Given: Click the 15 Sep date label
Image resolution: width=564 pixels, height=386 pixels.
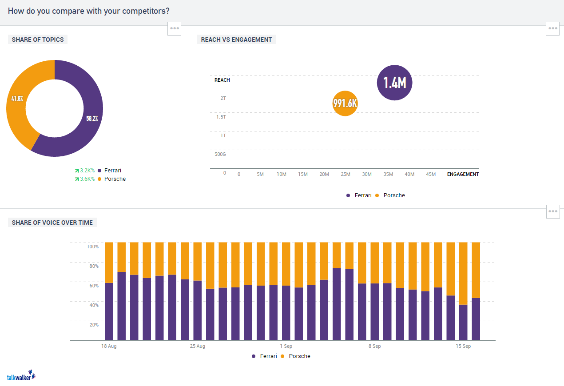Looking at the screenshot, I should (x=463, y=346).
